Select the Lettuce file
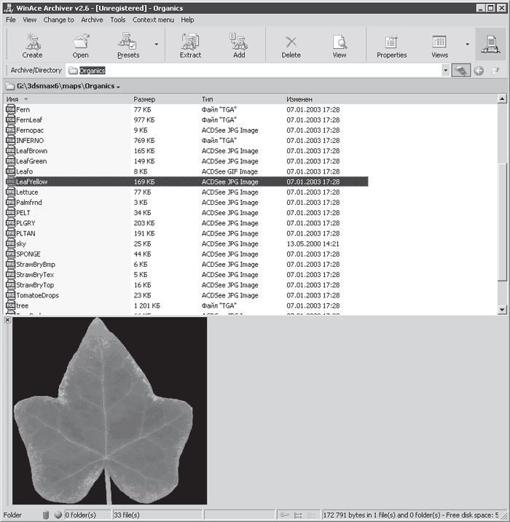This screenshot has width=510, height=522. [187, 192]
